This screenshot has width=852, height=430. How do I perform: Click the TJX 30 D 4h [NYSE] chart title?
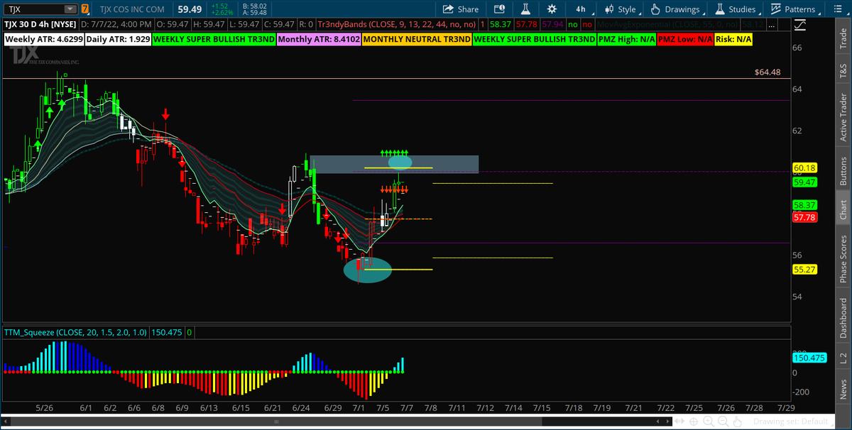pos(41,24)
